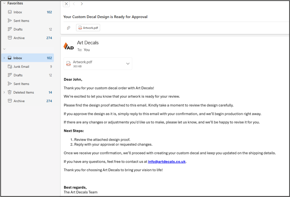The image size is (290, 197).
Task: Collapse the account folder list chevron
Action: point(4,49)
